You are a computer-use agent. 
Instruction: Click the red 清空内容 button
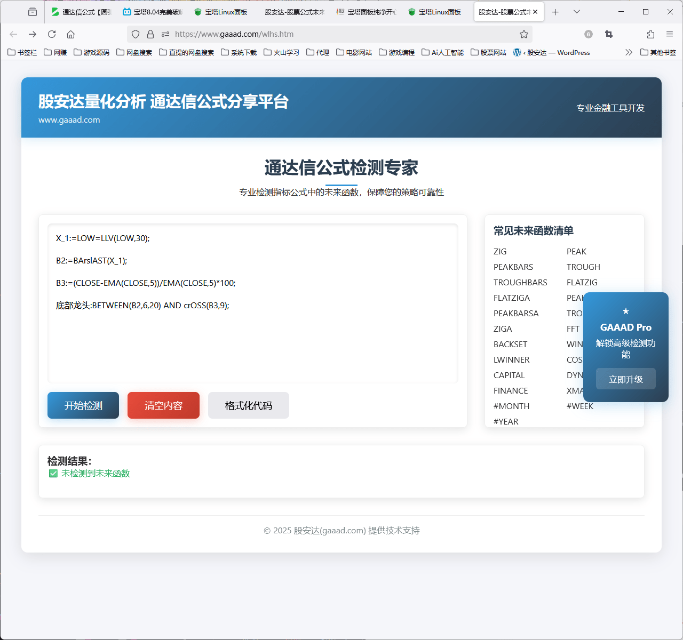pos(163,405)
